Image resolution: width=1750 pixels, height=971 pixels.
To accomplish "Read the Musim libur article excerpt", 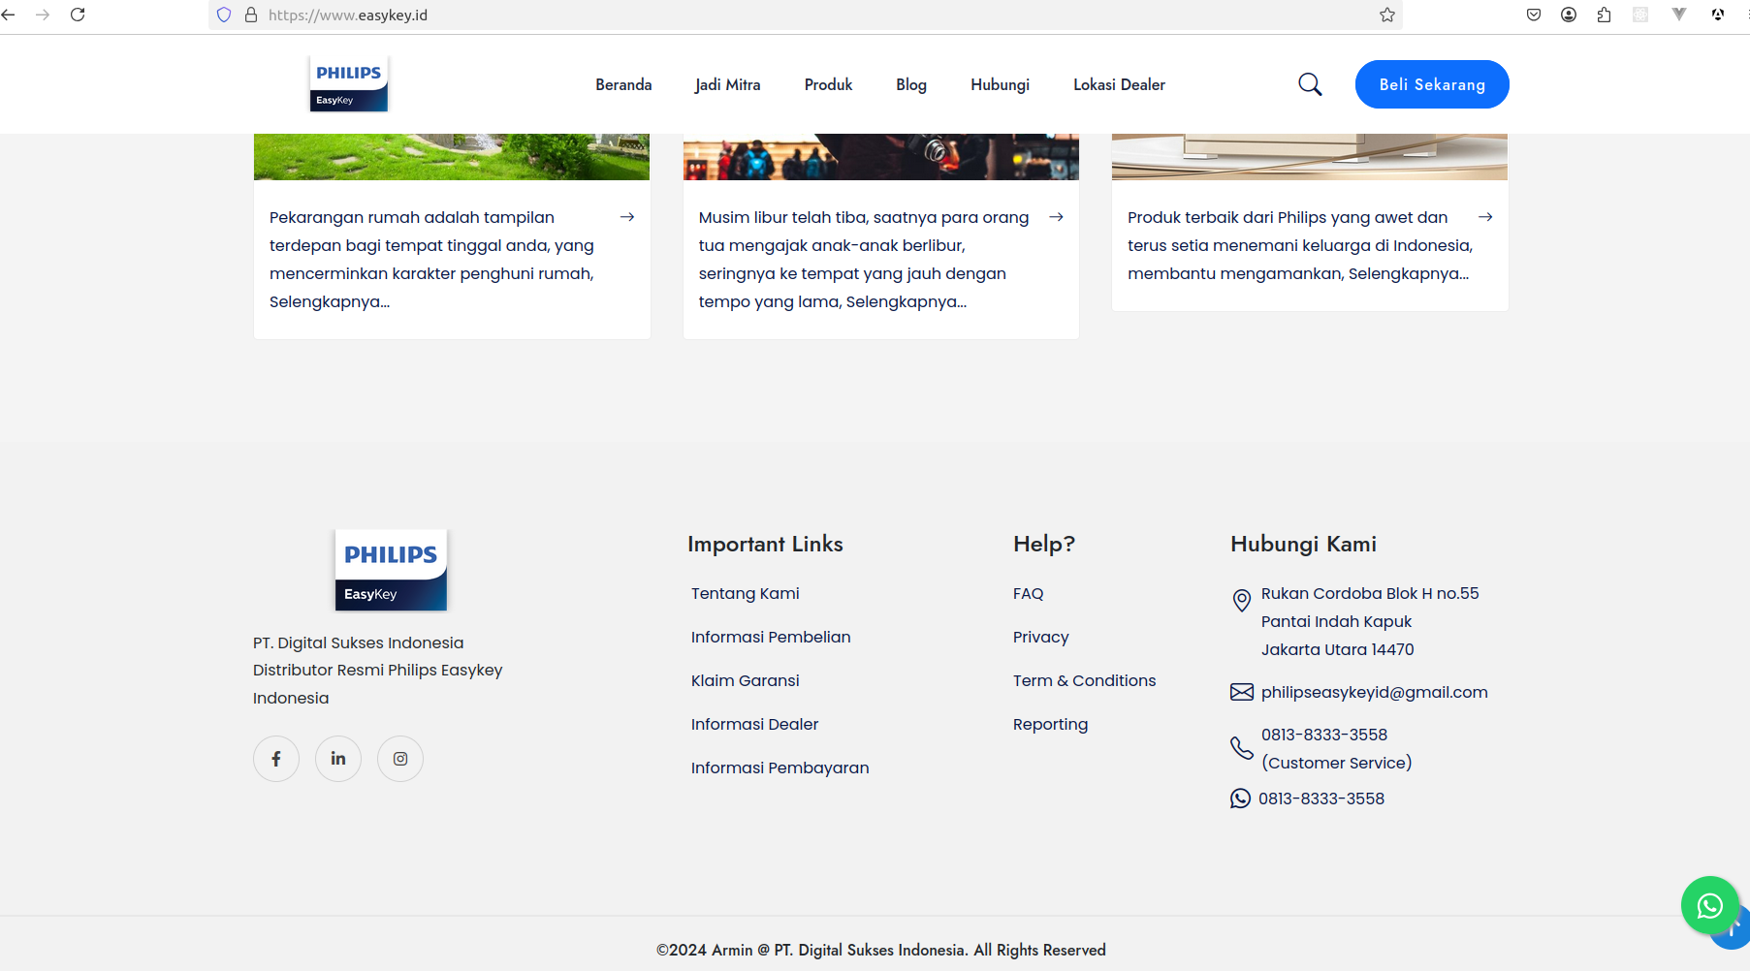I will click(864, 260).
